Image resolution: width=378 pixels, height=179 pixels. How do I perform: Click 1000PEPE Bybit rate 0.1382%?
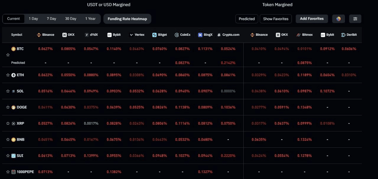click(x=114, y=172)
